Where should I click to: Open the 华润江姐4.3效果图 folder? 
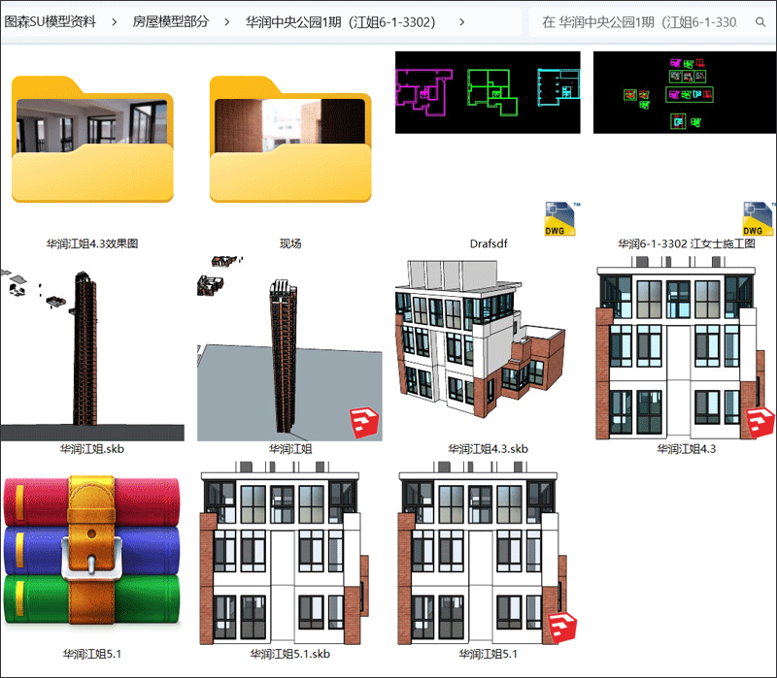point(92,145)
